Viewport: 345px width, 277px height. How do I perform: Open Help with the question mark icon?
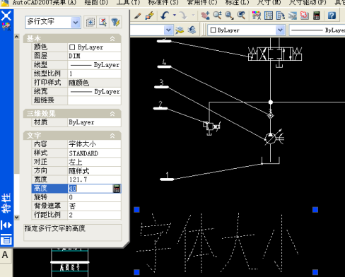tap(332, 16)
